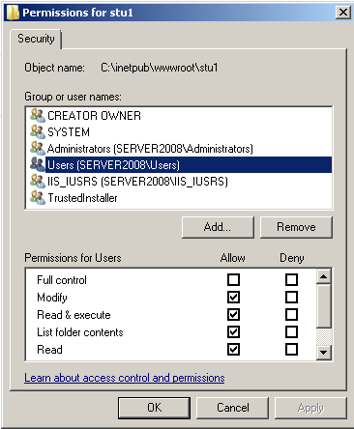The height and width of the screenshot is (429, 354).
Task: Click the List folder contents label
Action: tap(80, 332)
